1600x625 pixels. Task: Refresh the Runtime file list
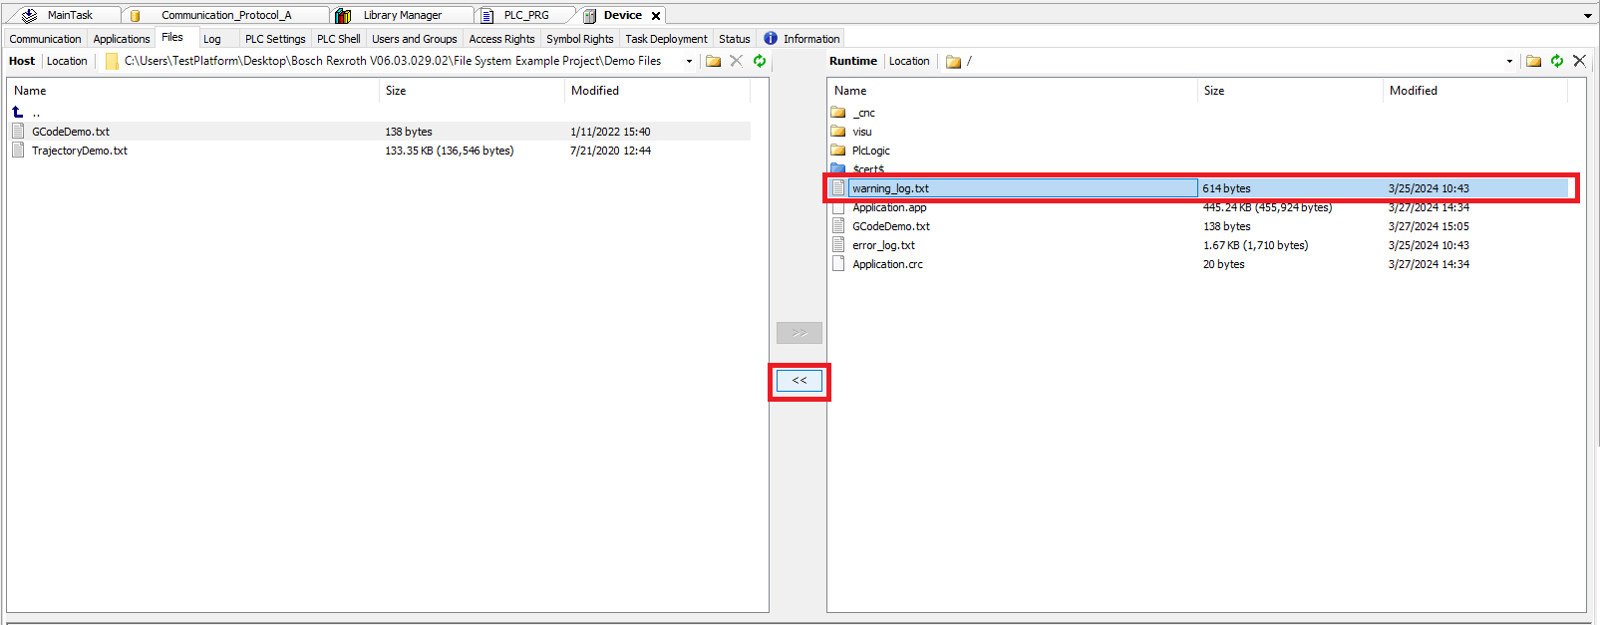(1556, 61)
